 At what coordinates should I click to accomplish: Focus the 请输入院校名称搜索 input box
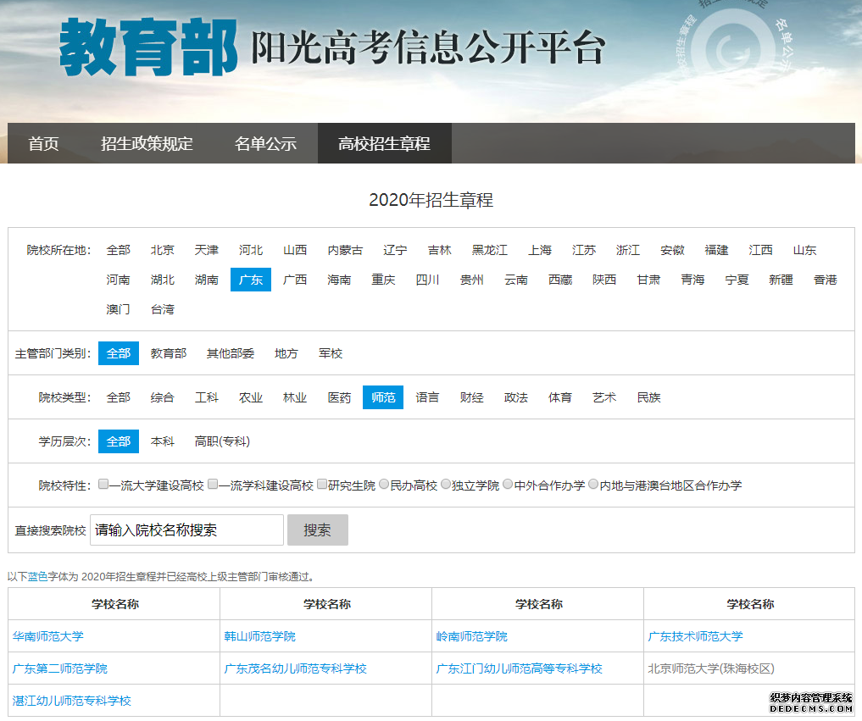187,530
